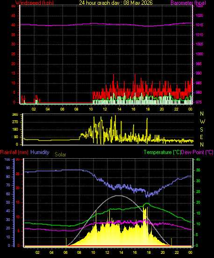This screenshot has height=258, width=214.
Task: Click humidity axis value 100
Action: 7,160
